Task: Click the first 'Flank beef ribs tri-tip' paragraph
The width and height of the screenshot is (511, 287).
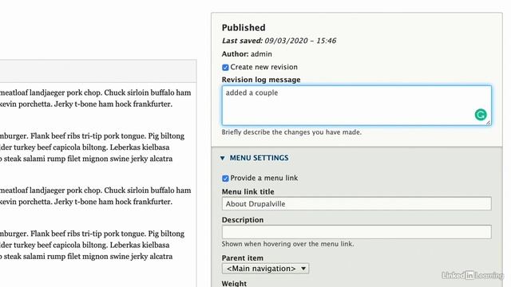Action: (x=93, y=147)
